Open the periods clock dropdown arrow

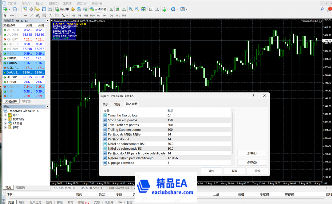tap(177, 9)
